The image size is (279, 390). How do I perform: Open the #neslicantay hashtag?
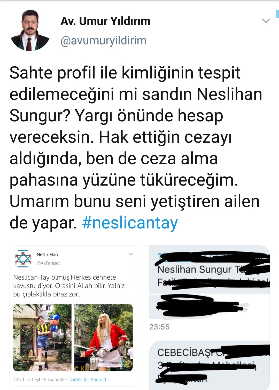click(130, 223)
